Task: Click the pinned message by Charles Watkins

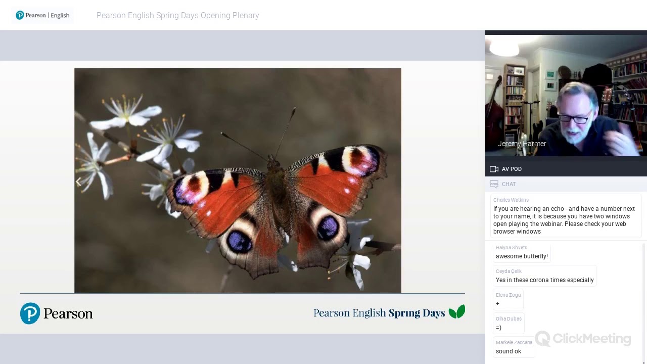Action: (x=565, y=216)
